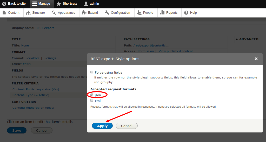
Task: Open Extend via its puzzle piece icon
Action: coord(84,12)
